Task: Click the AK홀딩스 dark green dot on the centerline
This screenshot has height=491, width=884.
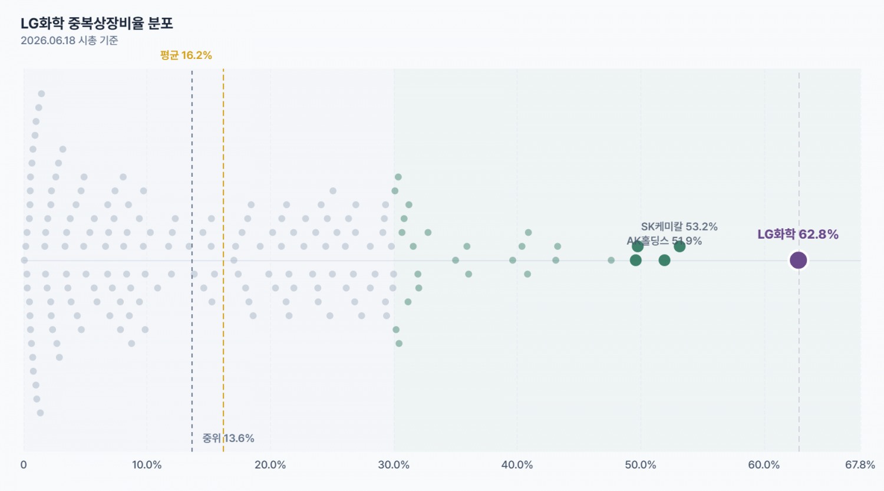Action: coord(664,260)
